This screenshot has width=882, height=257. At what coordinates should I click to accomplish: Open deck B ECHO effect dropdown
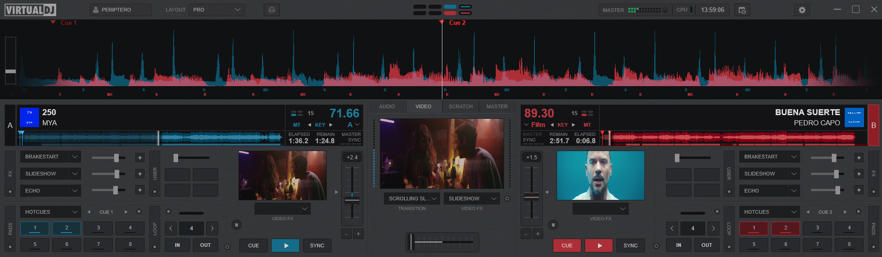pos(770,191)
